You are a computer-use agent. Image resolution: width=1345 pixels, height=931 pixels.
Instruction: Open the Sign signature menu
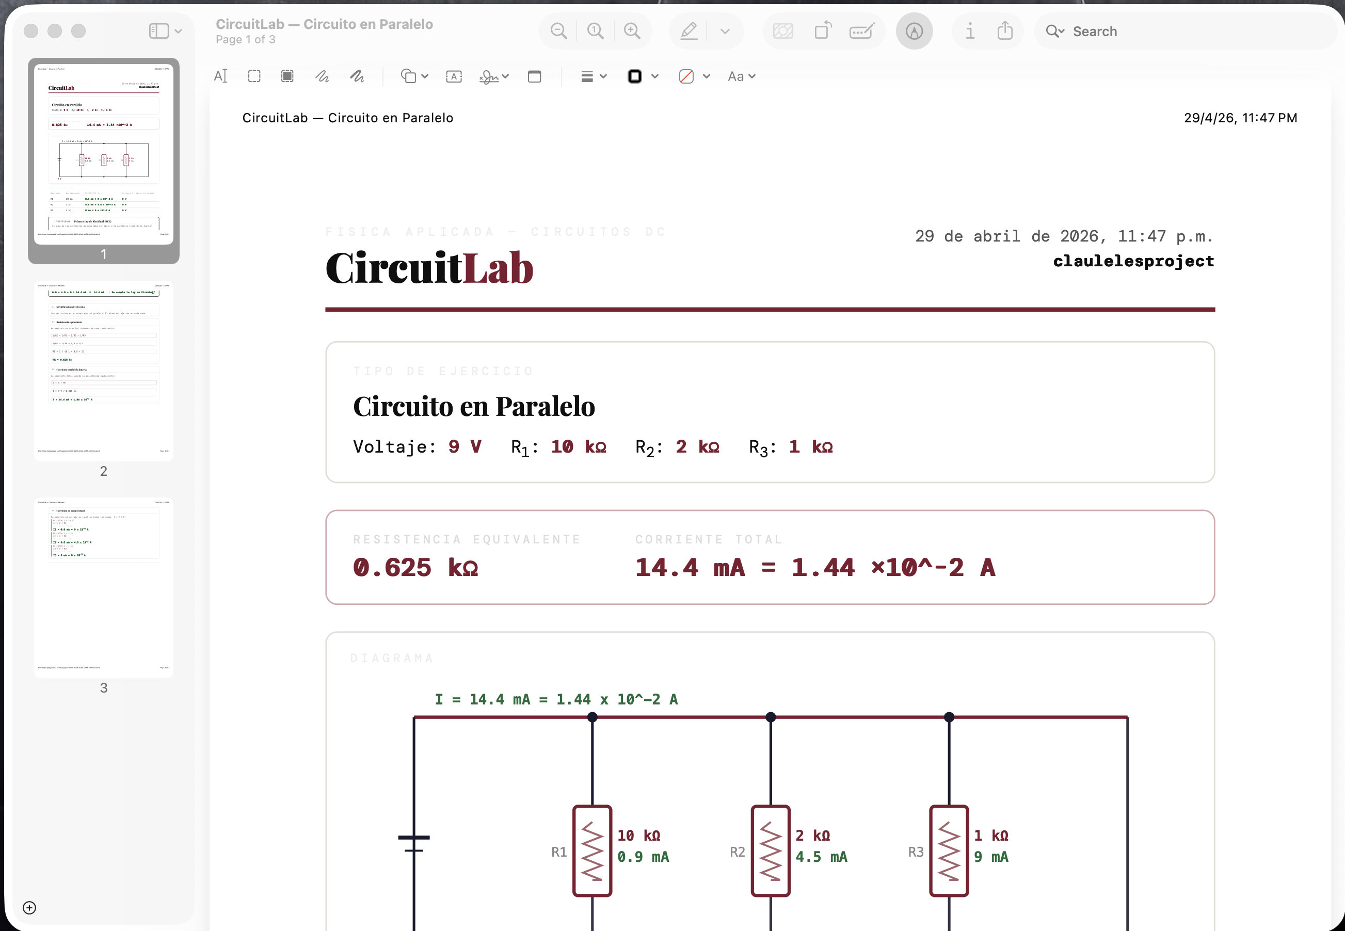coord(493,76)
